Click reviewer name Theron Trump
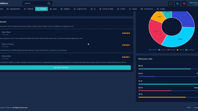Viewport: 198px width, 111px height. tap(7, 44)
